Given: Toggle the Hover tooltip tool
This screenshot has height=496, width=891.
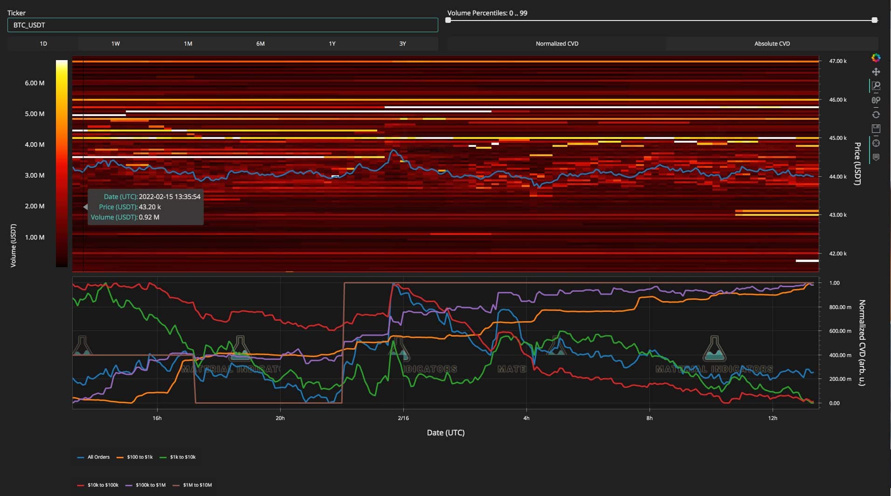Looking at the screenshot, I should [876, 157].
